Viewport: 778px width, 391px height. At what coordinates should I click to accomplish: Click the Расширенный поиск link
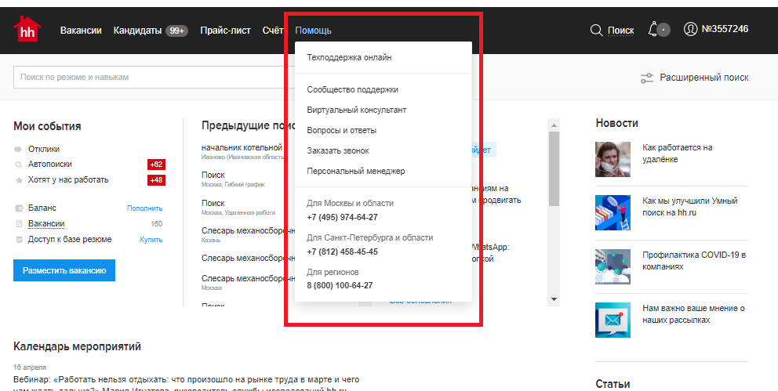click(x=704, y=78)
